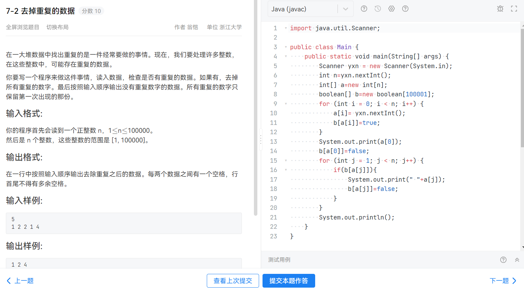Viewport: 524px width, 289px height.
Task: Go to the next problem via 下一题
Action: click(503, 281)
